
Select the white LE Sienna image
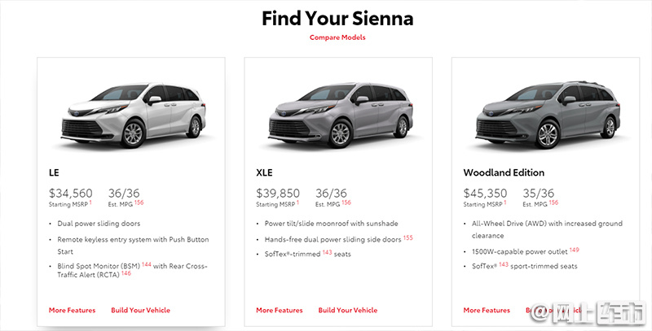[134, 115]
